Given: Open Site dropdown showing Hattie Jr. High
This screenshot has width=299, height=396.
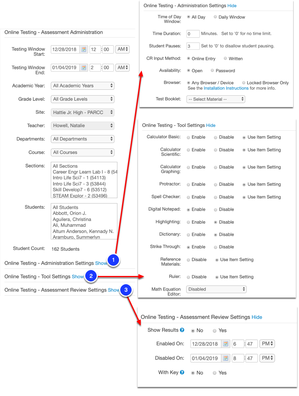Looking at the screenshot, I should pos(83,113).
